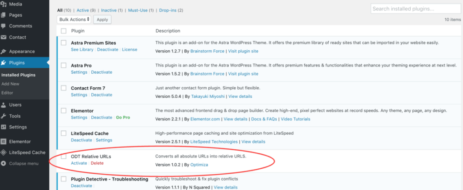Screen dimensions: 463x190
Task: Check the Elementor plugin checkbox
Action: (x=64, y=111)
